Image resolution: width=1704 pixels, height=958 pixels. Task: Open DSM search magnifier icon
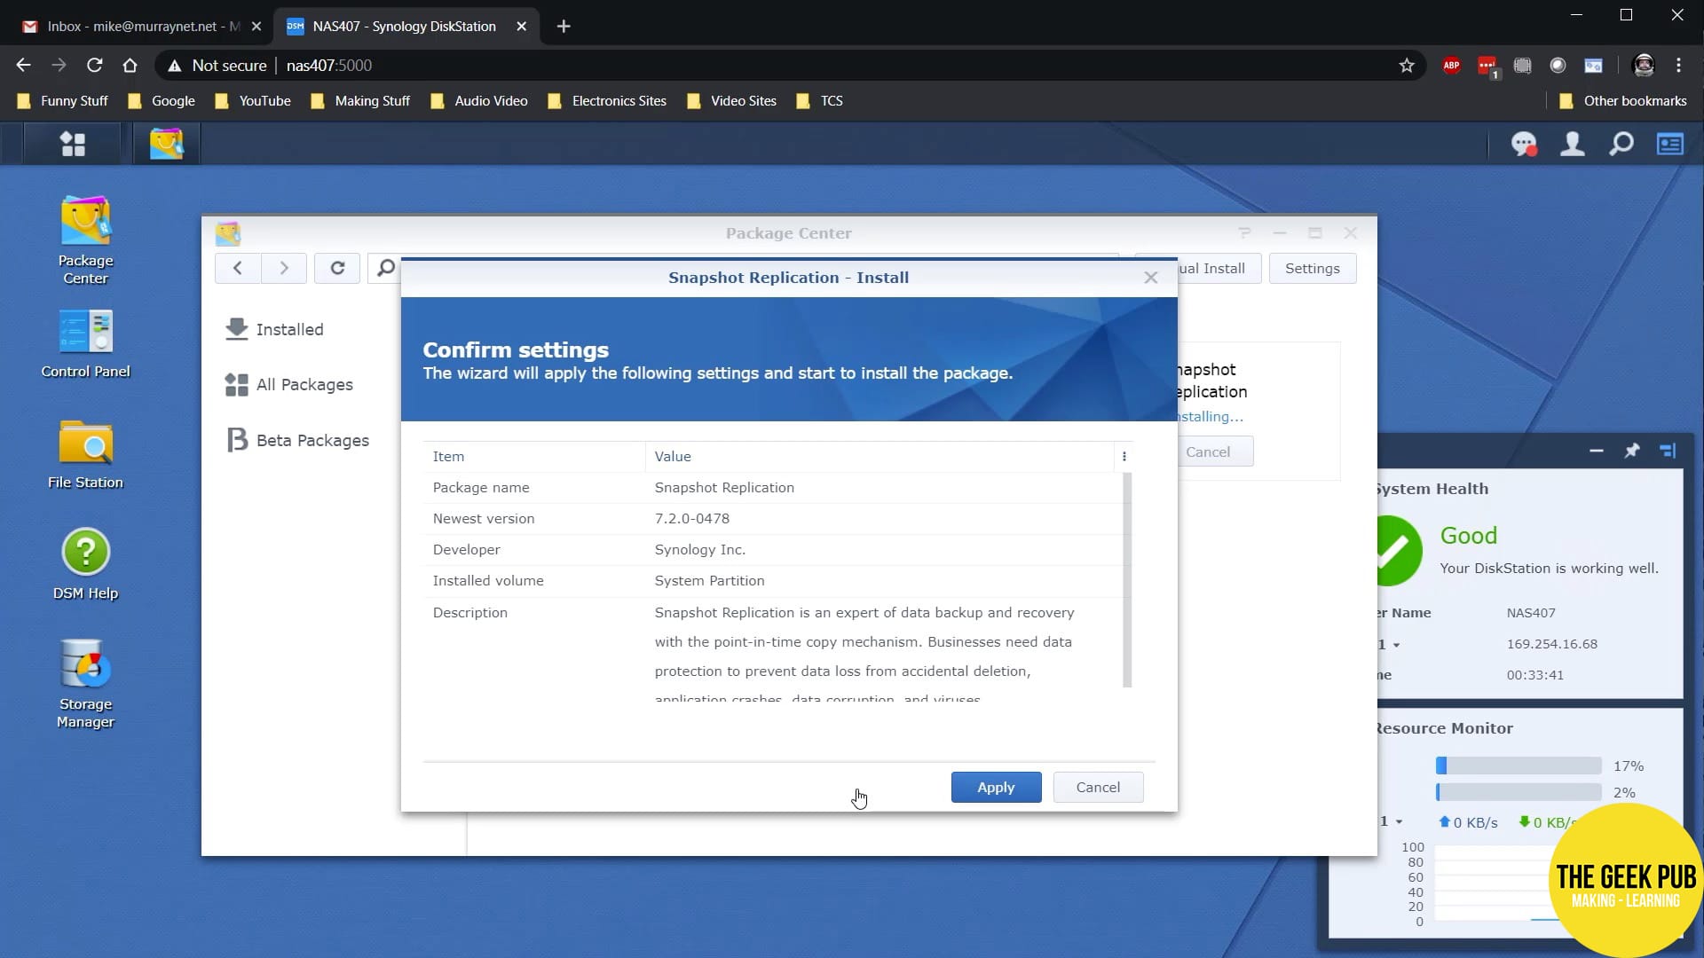[1621, 144]
